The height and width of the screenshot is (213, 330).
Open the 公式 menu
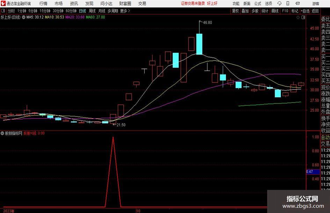coord(257,3)
